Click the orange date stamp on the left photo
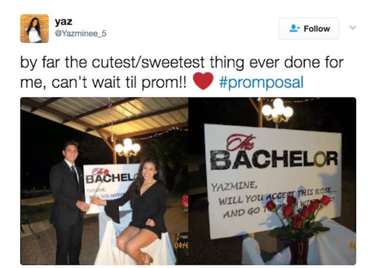Screen dimensions: 375x268 tap(181, 246)
